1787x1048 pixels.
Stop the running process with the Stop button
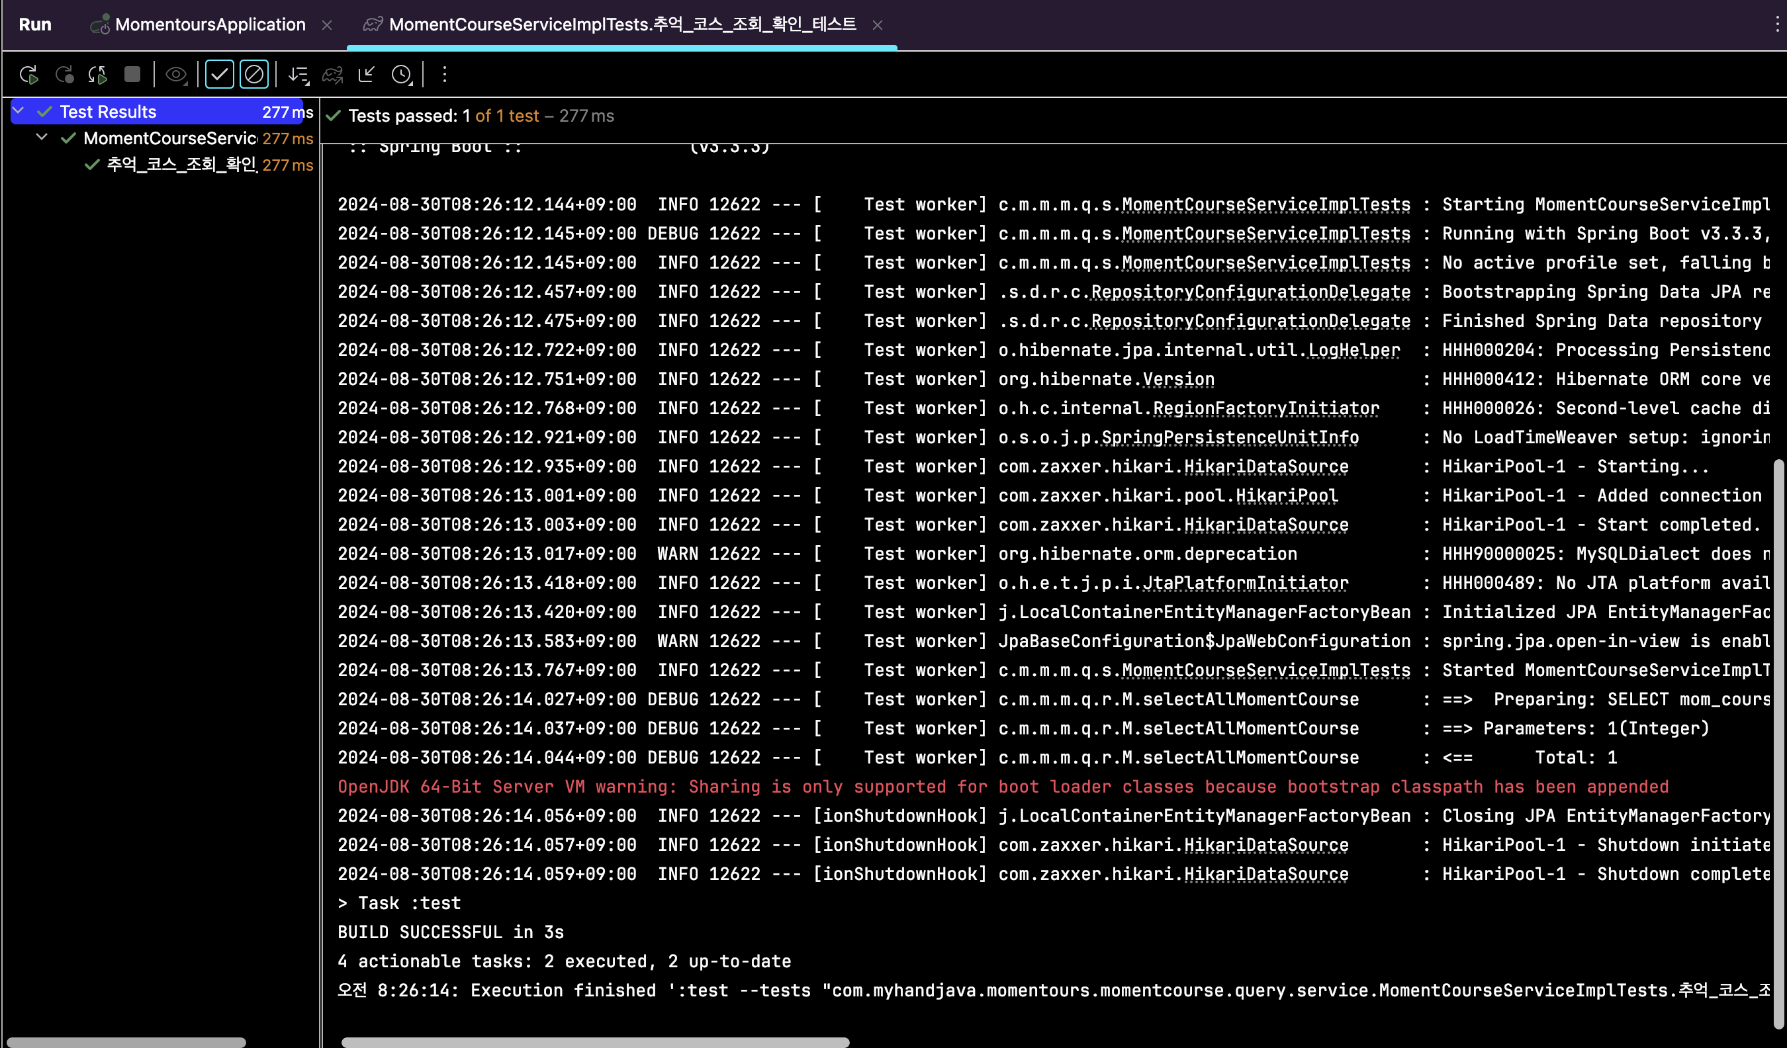132,75
